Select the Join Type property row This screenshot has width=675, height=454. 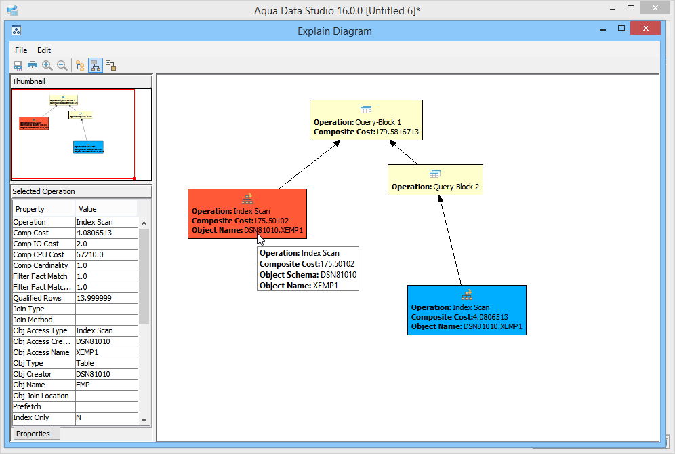tap(75, 309)
